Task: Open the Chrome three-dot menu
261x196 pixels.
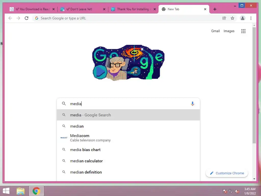Action: pos(251,18)
